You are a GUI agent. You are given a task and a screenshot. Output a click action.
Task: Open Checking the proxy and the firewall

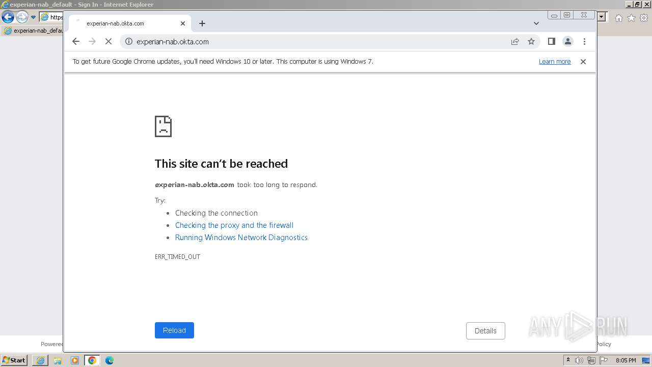point(234,225)
